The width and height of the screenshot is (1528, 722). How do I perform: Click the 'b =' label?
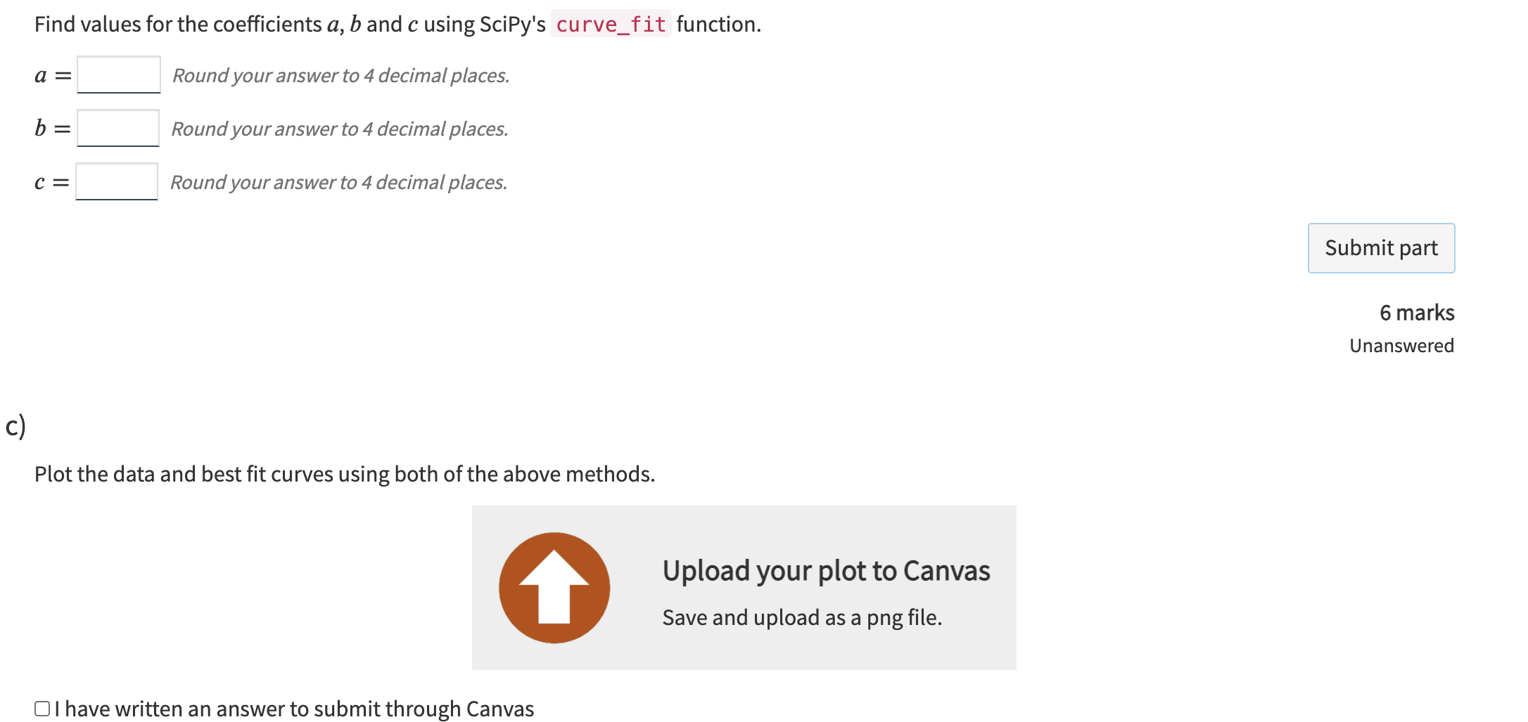coord(52,129)
